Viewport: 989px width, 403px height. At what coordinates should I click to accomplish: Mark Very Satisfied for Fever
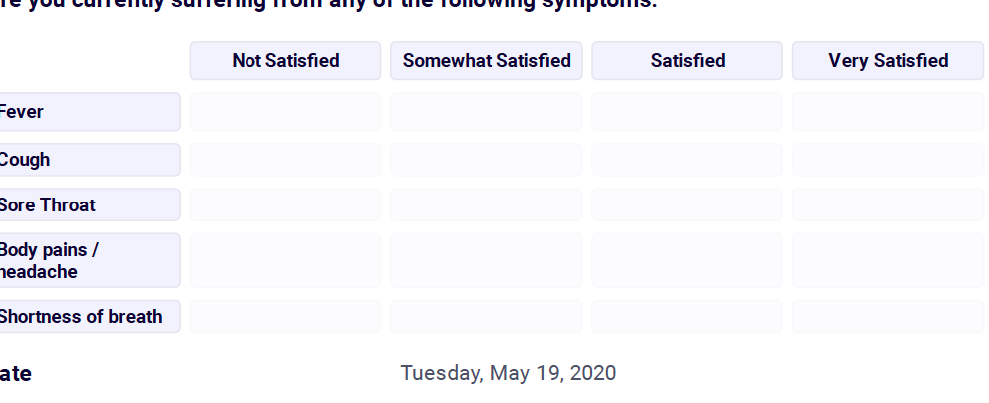[x=888, y=112]
